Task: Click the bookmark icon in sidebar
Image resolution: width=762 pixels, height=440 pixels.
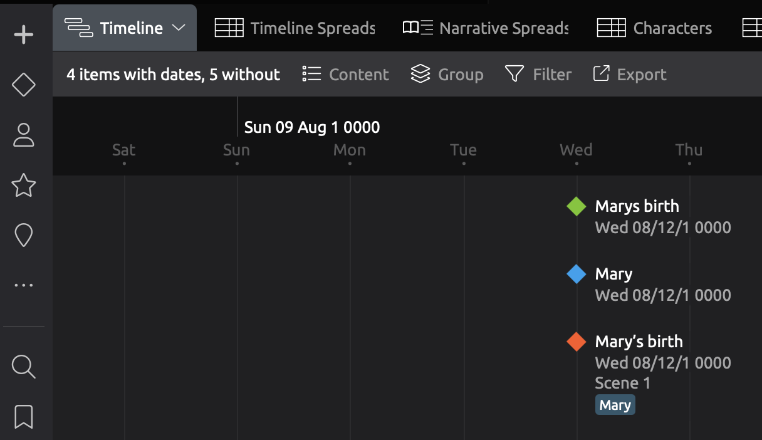Action: click(x=24, y=416)
